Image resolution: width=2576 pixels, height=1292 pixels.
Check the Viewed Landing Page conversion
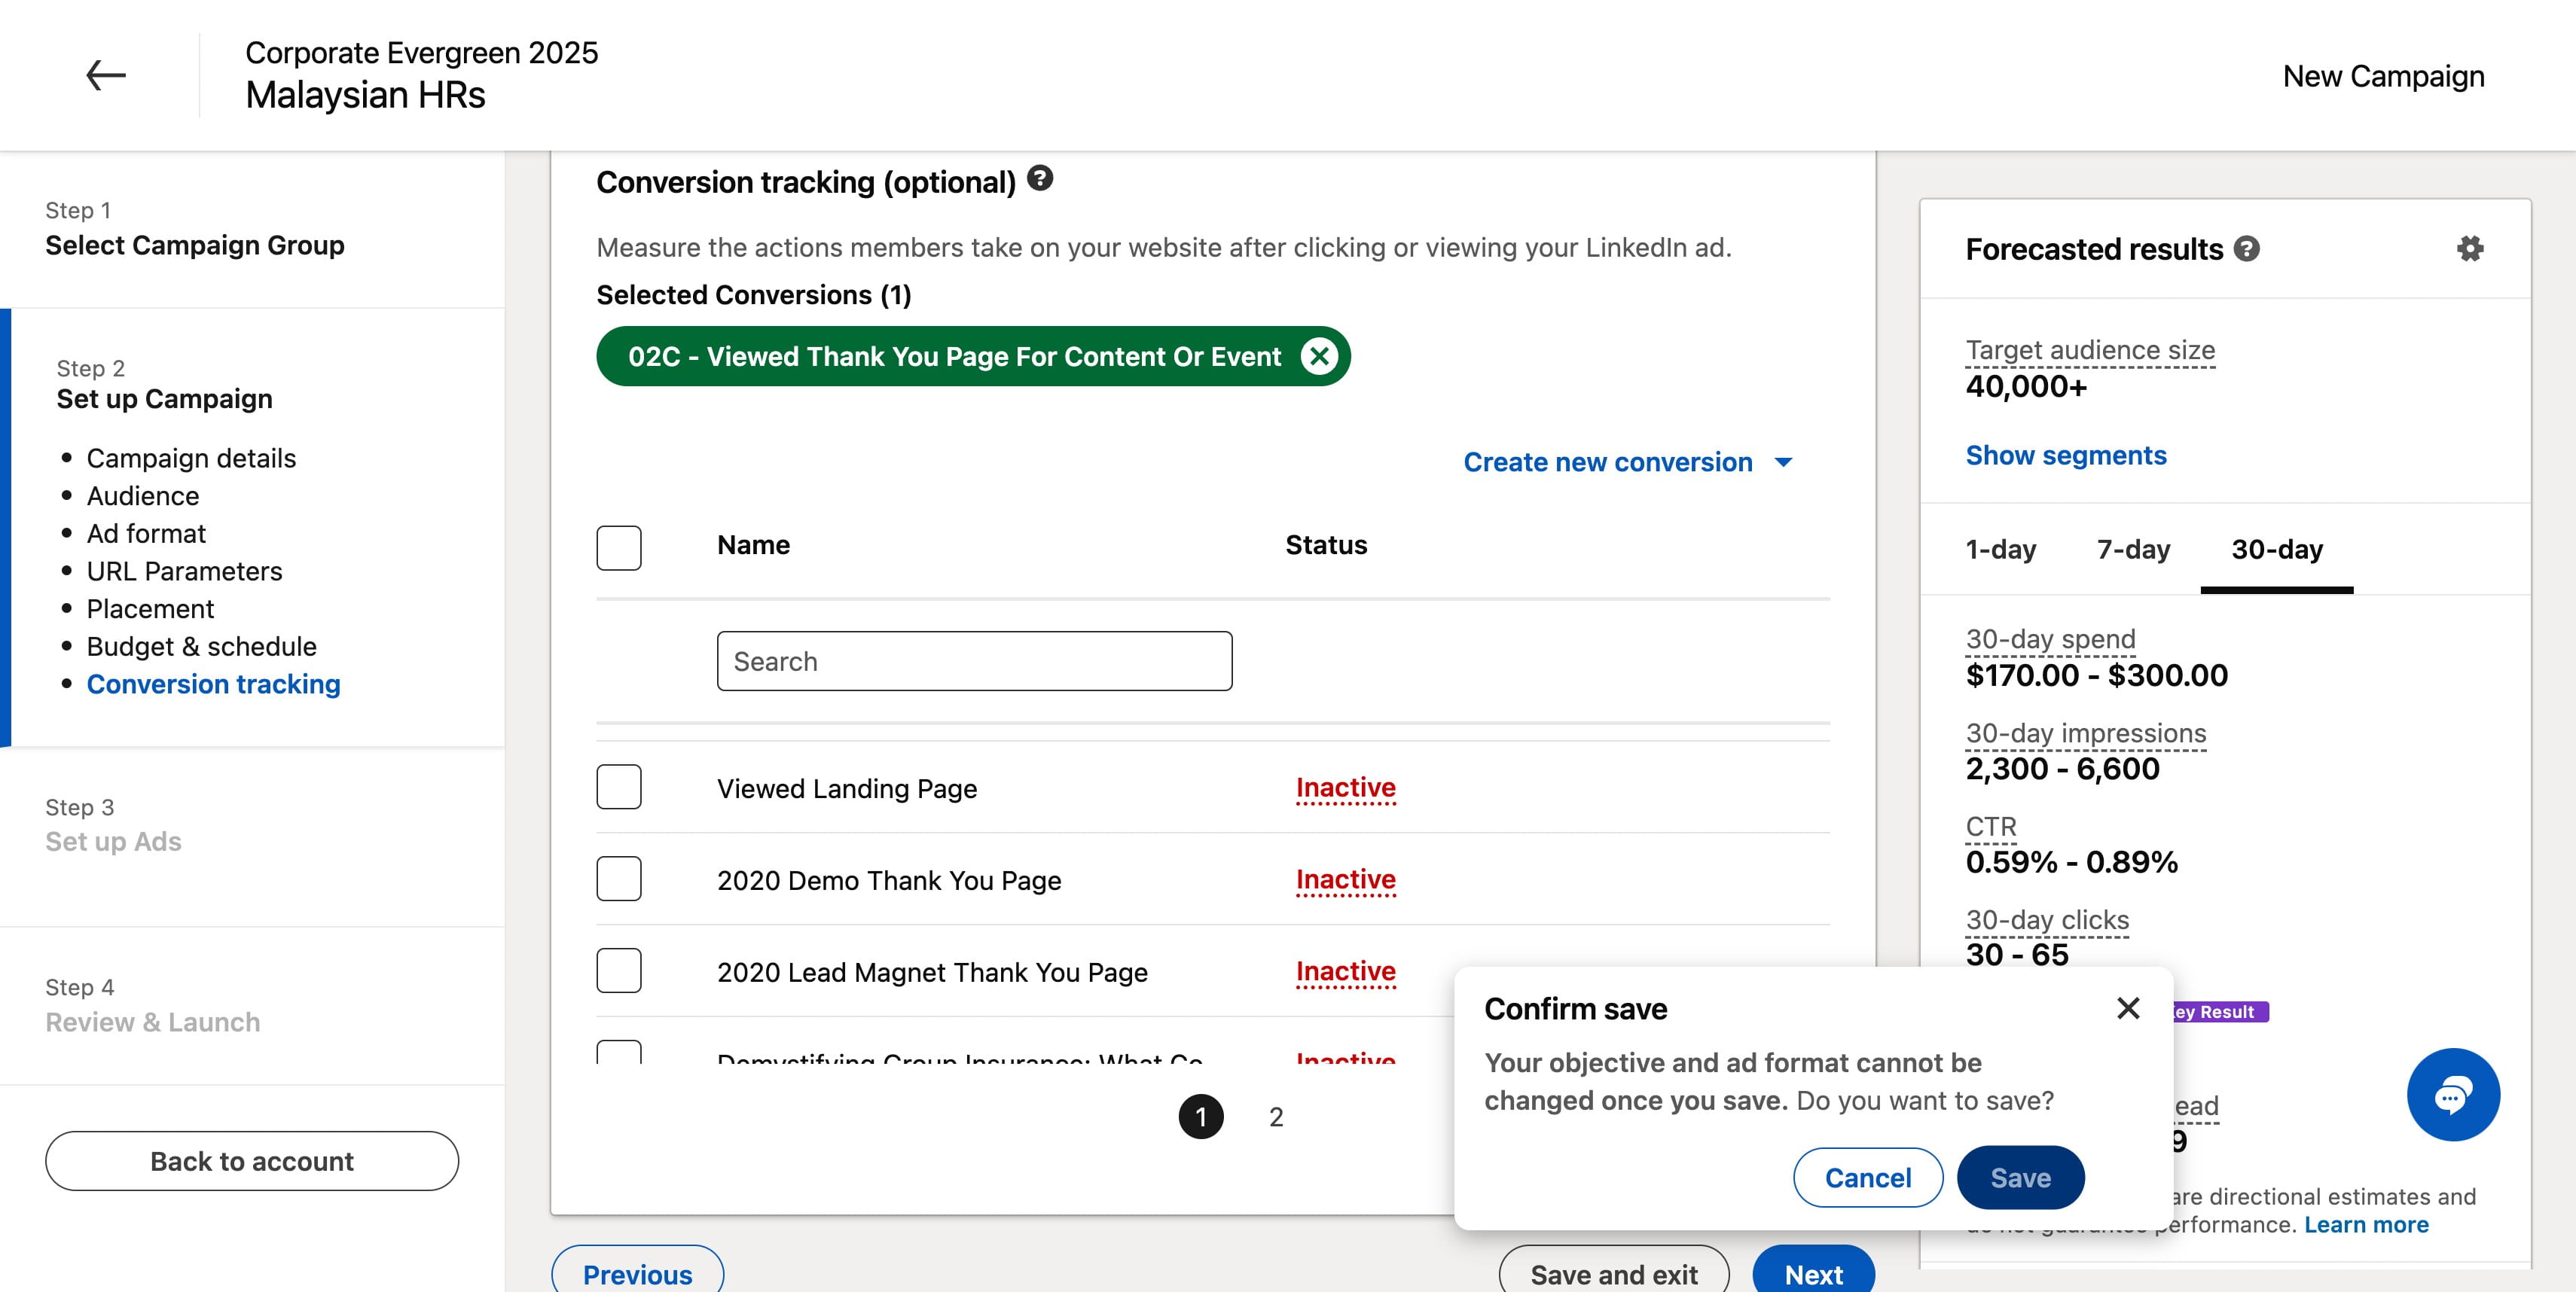coord(619,788)
